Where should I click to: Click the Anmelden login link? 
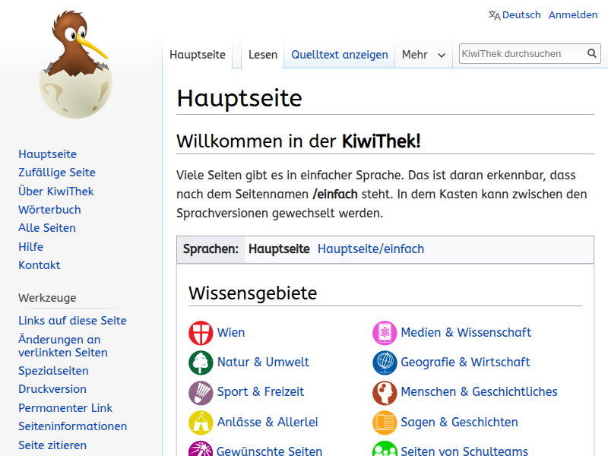pyautogui.click(x=573, y=15)
